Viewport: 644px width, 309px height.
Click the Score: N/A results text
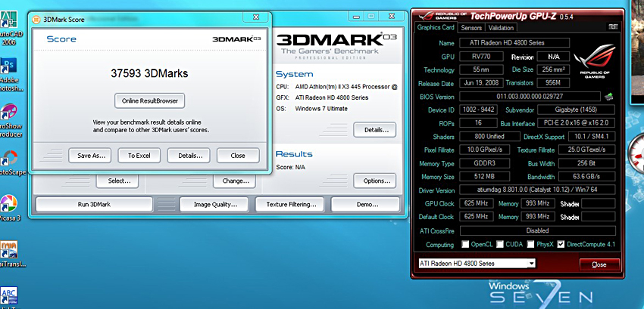tap(290, 167)
